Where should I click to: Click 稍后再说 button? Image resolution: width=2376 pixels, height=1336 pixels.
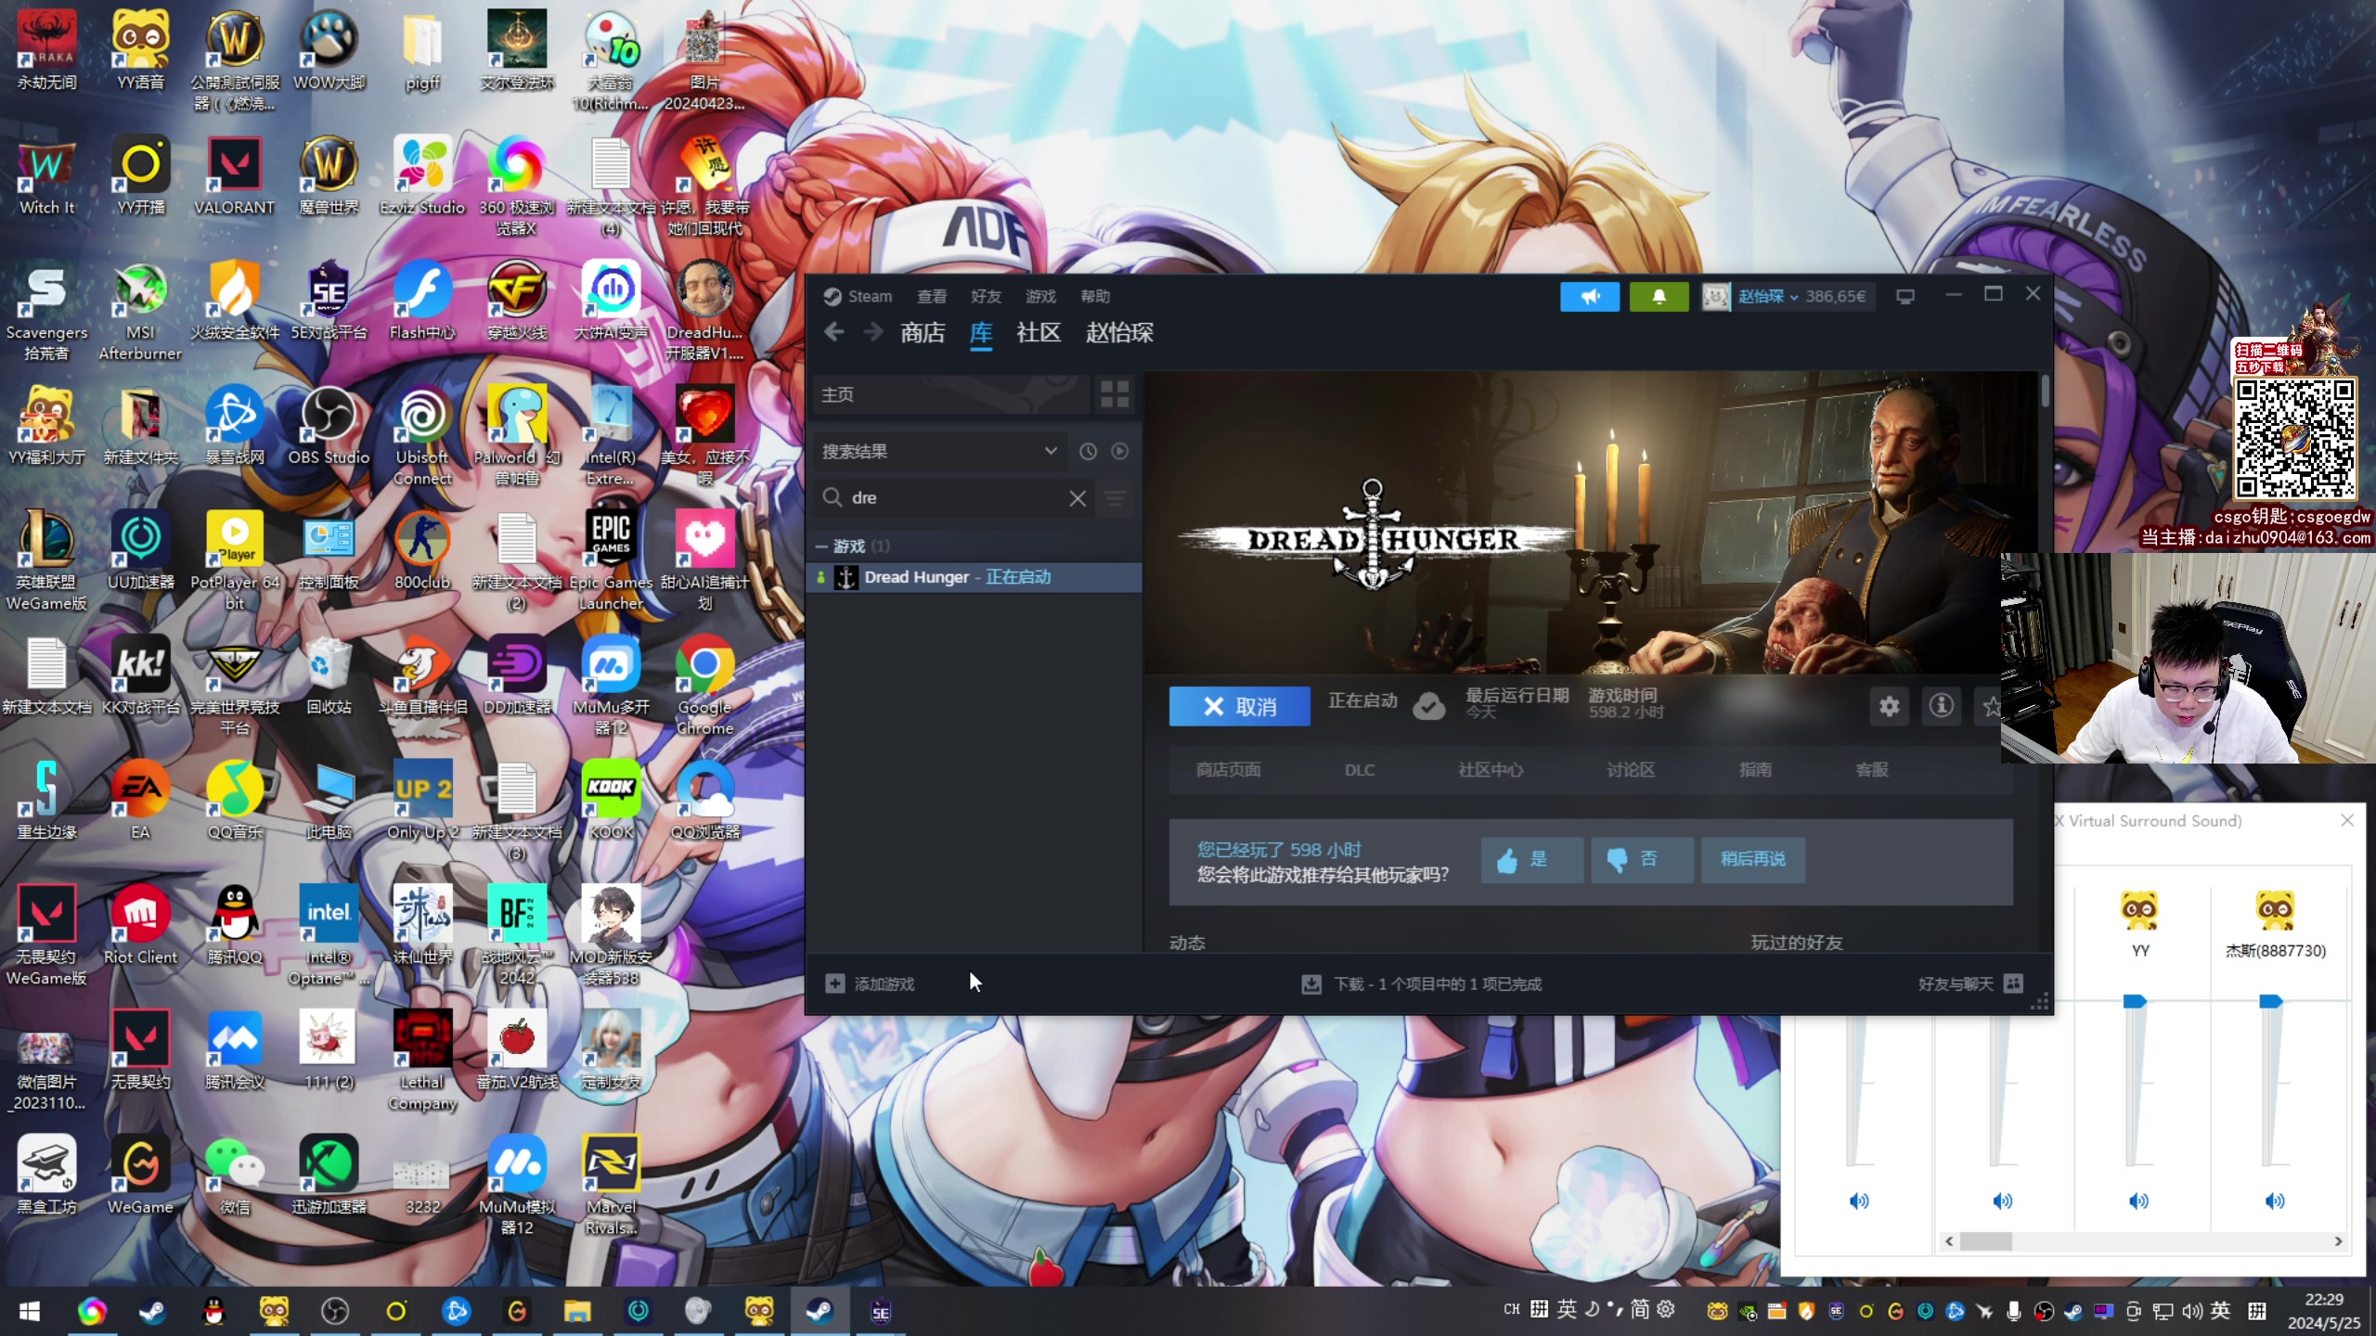[x=1752, y=859]
